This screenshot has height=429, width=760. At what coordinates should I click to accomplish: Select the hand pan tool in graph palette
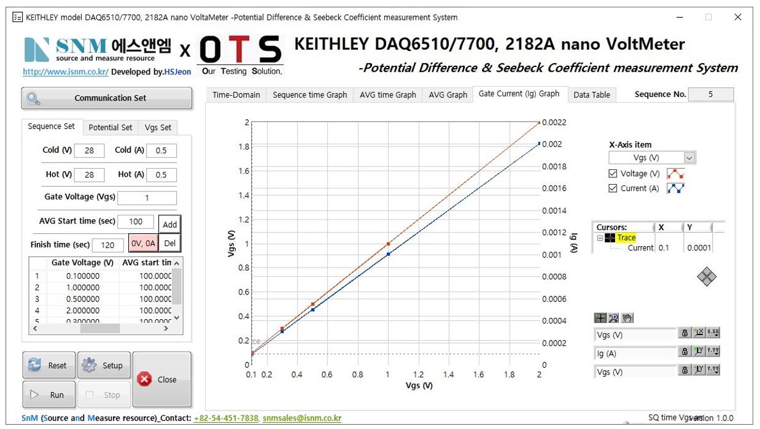click(627, 318)
